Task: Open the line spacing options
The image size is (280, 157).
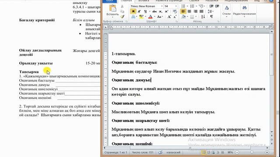Action: tap(210, 11)
